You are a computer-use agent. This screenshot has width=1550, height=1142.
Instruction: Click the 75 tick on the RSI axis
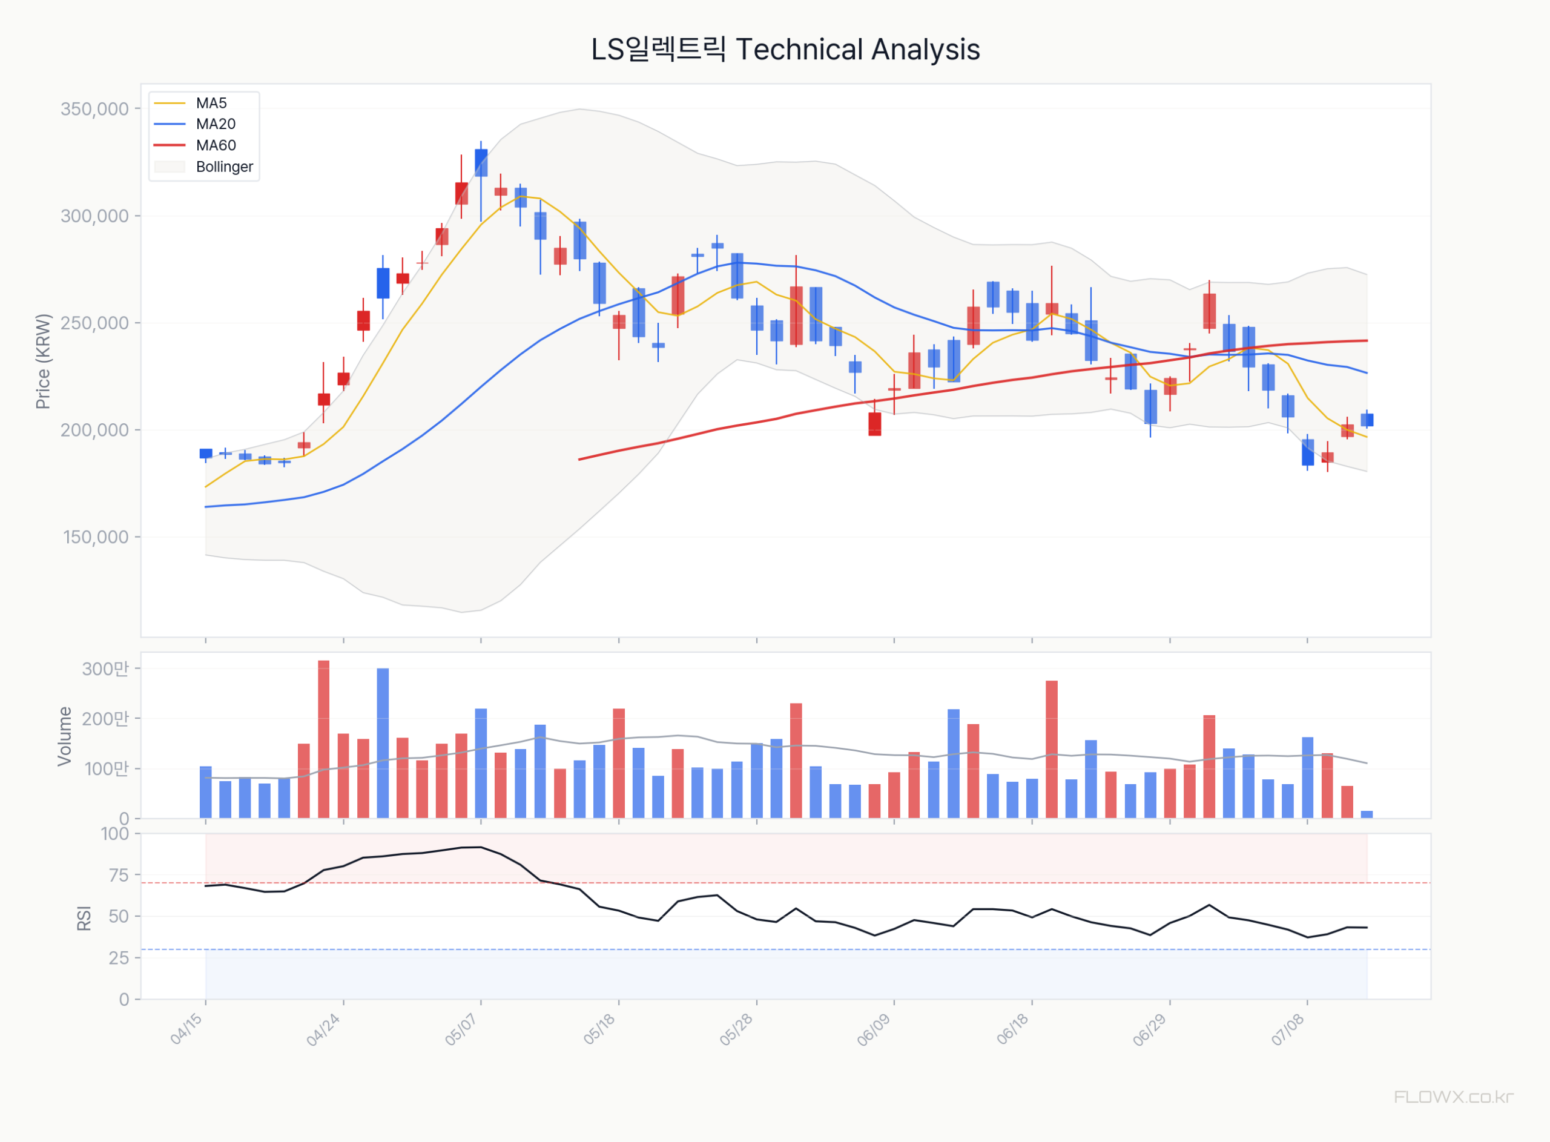tap(119, 876)
